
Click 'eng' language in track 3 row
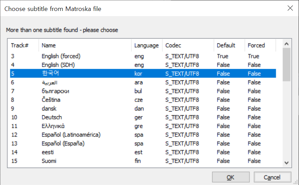[x=139, y=56]
